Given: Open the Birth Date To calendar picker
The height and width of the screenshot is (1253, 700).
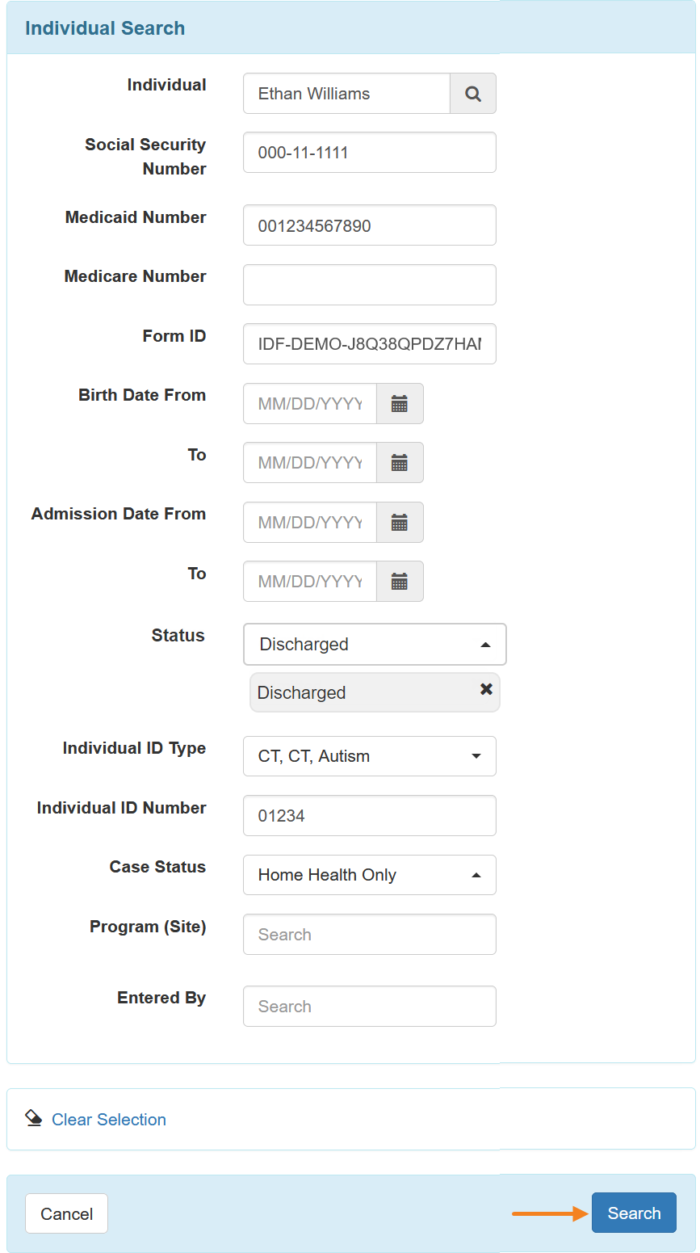Looking at the screenshot, I should tap(400, 463).
